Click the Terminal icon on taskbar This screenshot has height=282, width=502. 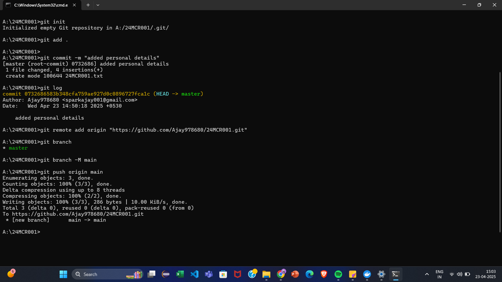(x=396, y=274)
